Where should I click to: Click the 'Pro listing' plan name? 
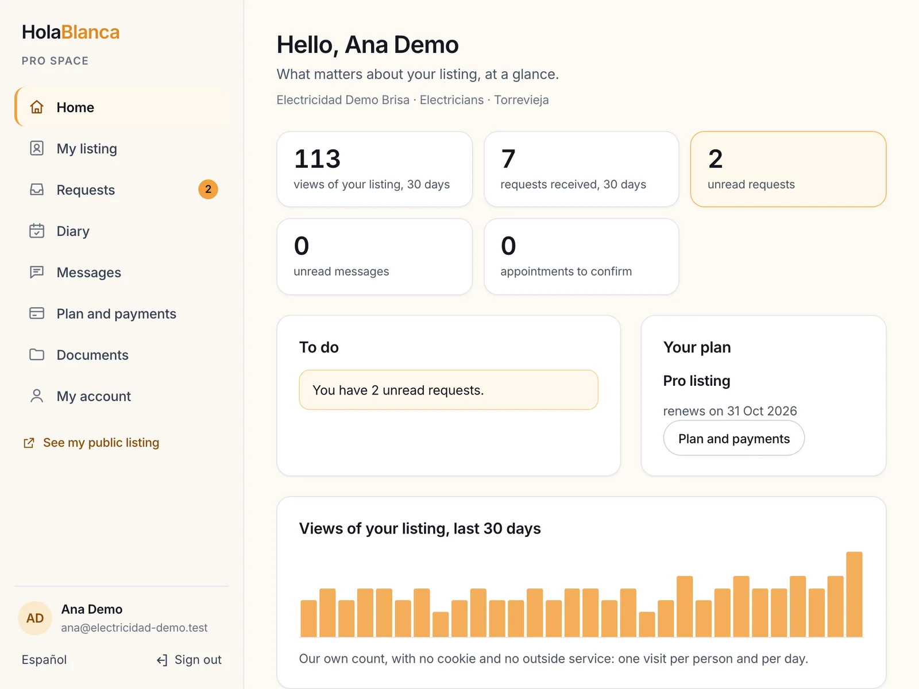tap(697, 381)
